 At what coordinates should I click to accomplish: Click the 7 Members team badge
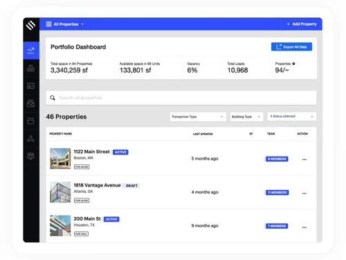point(277,226)
